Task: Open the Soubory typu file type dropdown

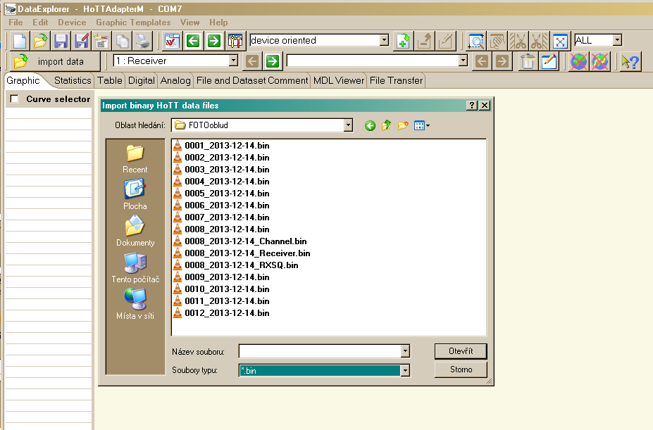Action: pyautogui.click(x=404, y=370)
